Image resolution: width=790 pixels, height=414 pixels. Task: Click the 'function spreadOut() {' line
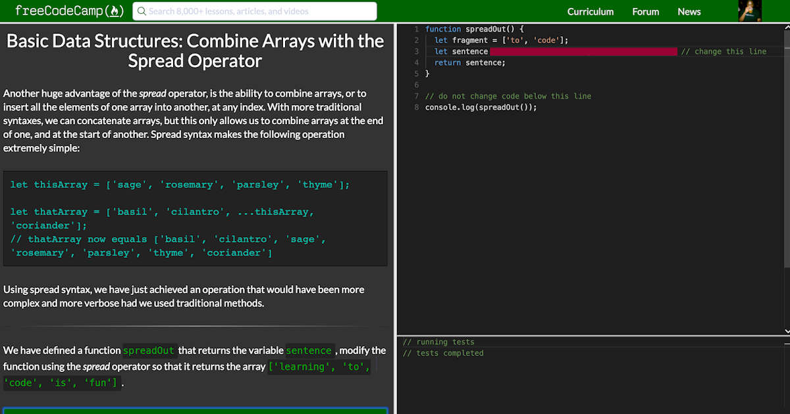474,29
